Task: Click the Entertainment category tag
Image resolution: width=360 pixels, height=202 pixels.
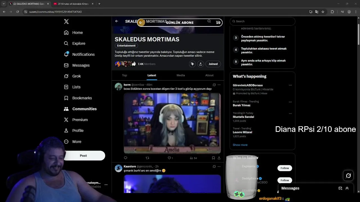Action: point(126,46)
